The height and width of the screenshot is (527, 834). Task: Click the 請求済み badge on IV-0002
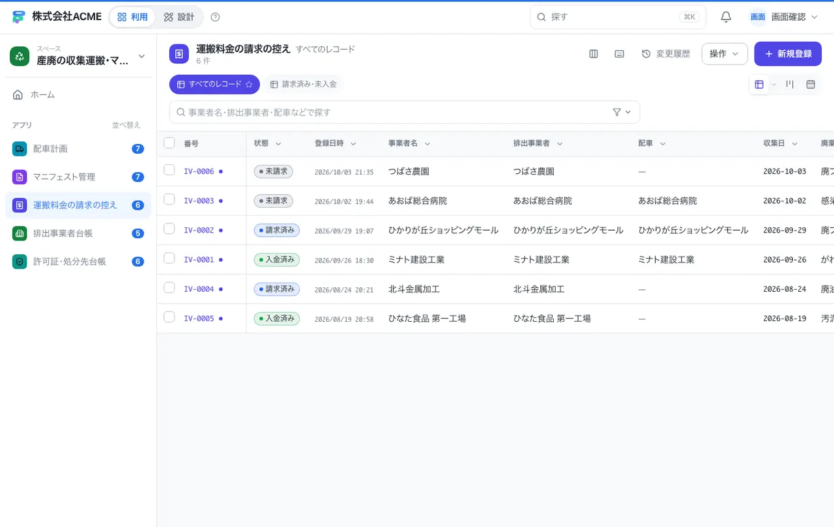pos(277,230)
